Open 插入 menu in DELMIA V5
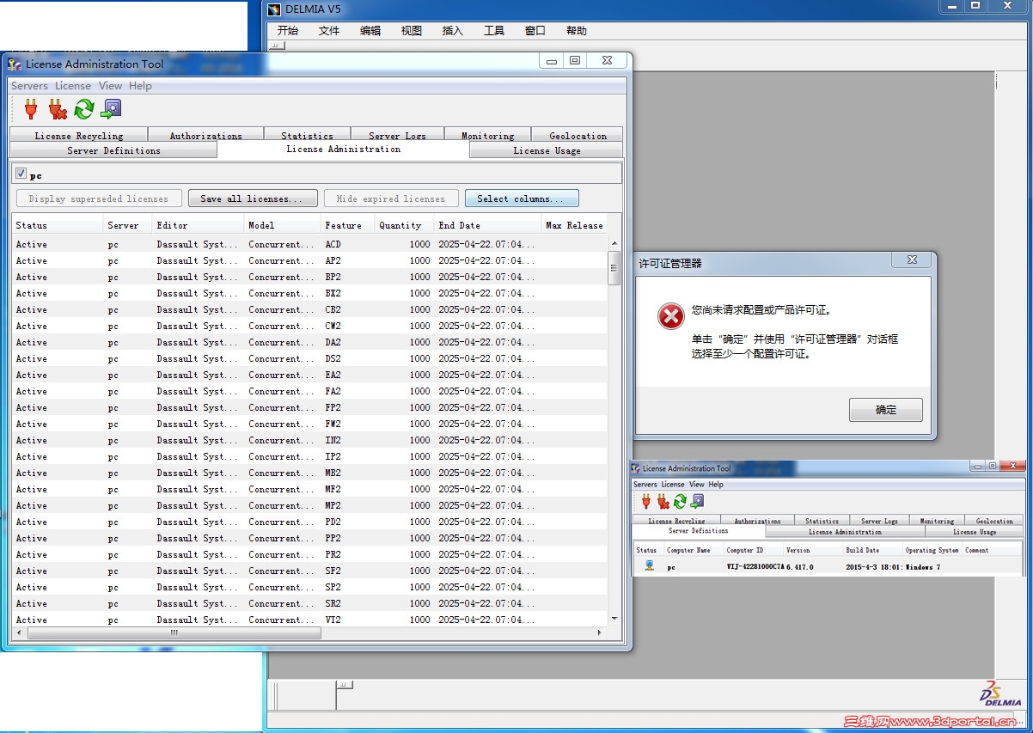 (x=453, y=31)
